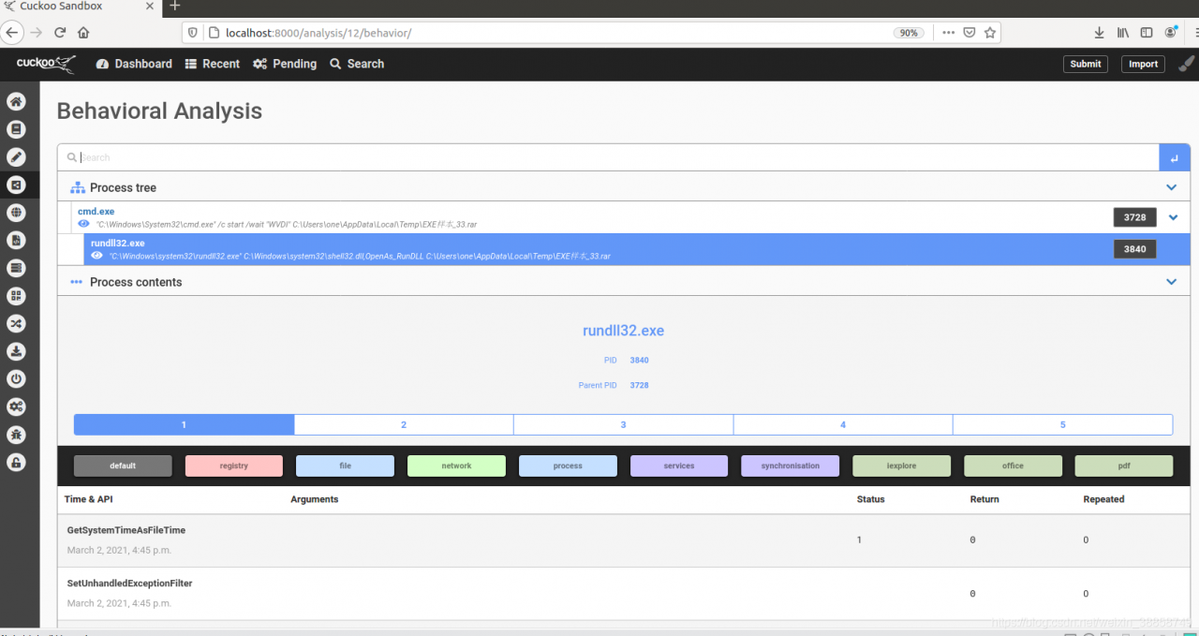Open the Pending tasks page
Screen dimensions: 1199x636
tap(285, 64)
